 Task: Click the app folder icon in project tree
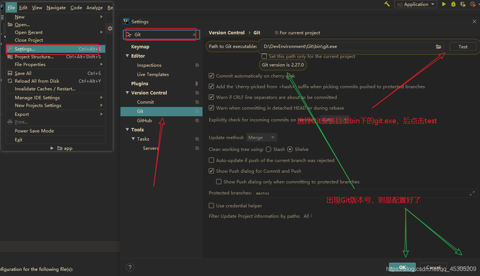[x=60, y=148]
